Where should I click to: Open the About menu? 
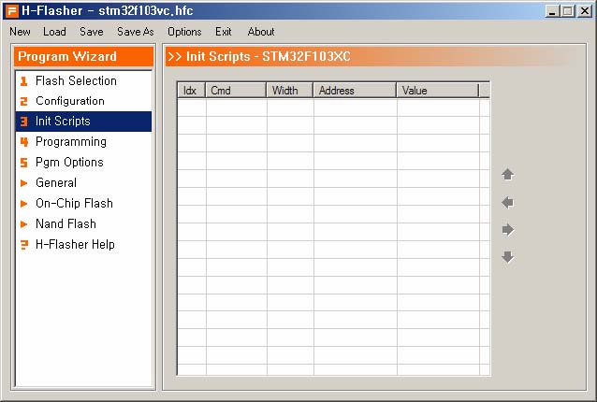coord(261,32)
